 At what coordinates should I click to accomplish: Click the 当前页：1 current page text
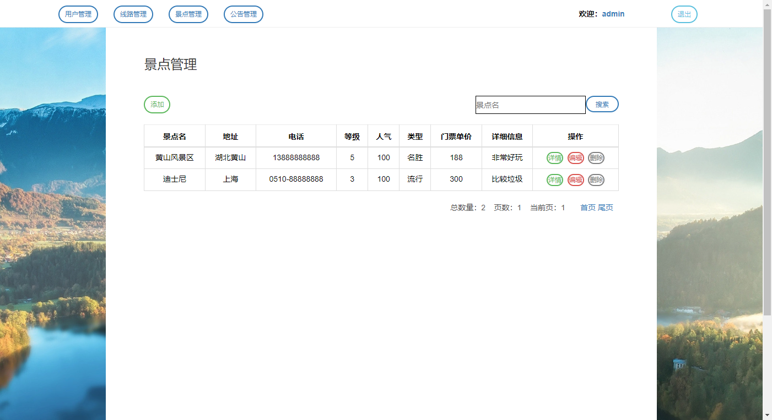[x=548, y=208]
